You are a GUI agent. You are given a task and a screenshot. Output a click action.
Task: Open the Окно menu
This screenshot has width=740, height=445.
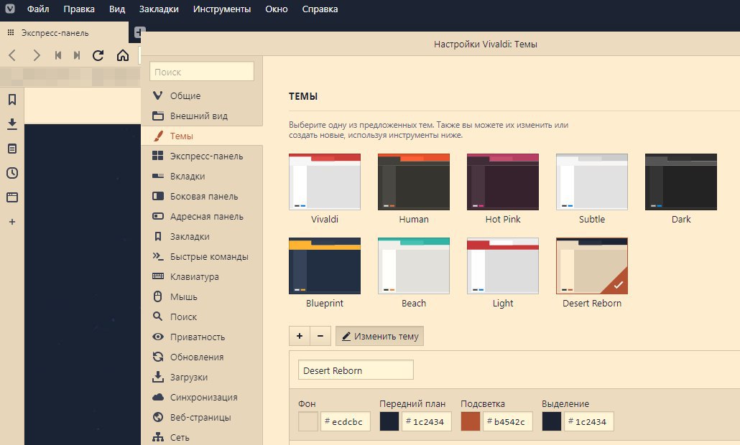277,9
